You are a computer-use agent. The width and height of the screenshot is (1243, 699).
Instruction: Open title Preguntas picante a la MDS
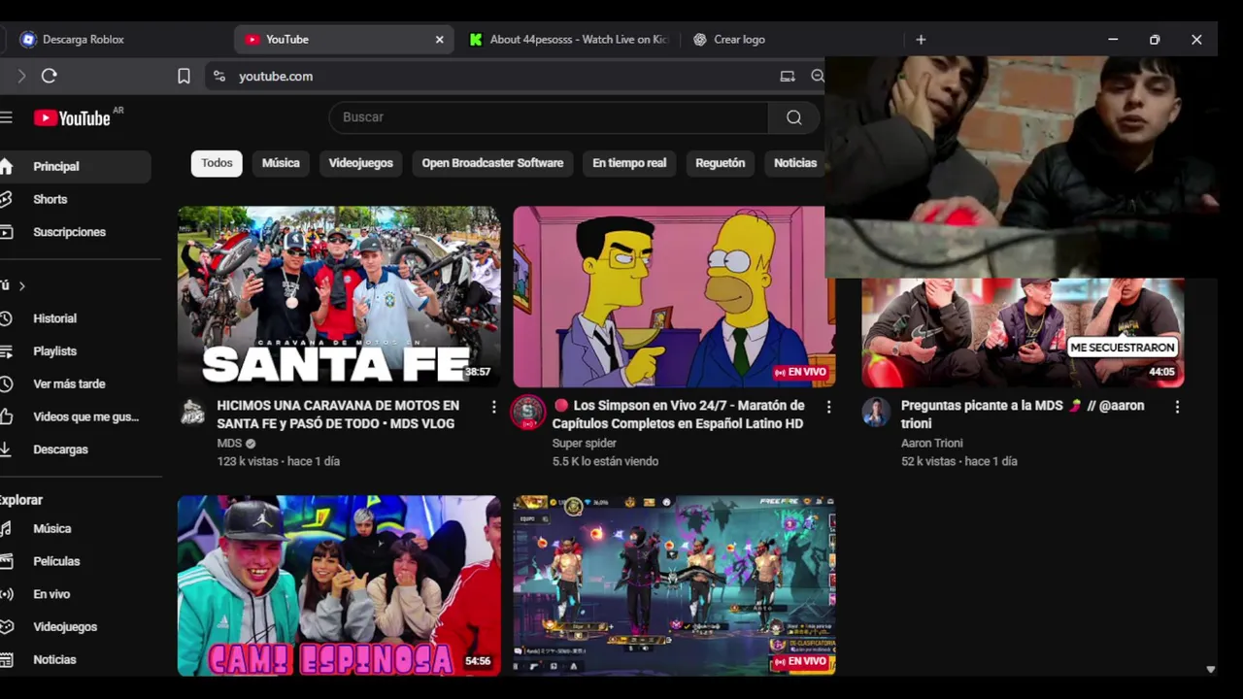(1023, 415)
